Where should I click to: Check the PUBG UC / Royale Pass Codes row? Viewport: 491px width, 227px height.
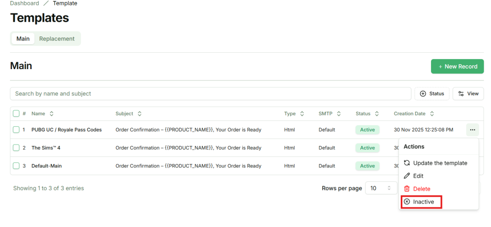16,130
